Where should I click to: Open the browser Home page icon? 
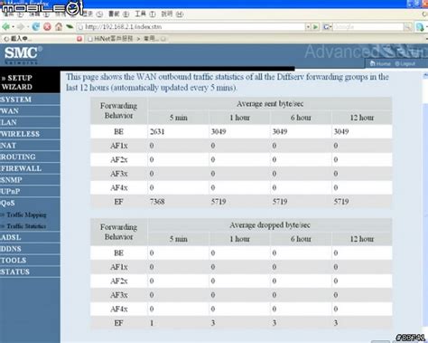pos(59,27)
